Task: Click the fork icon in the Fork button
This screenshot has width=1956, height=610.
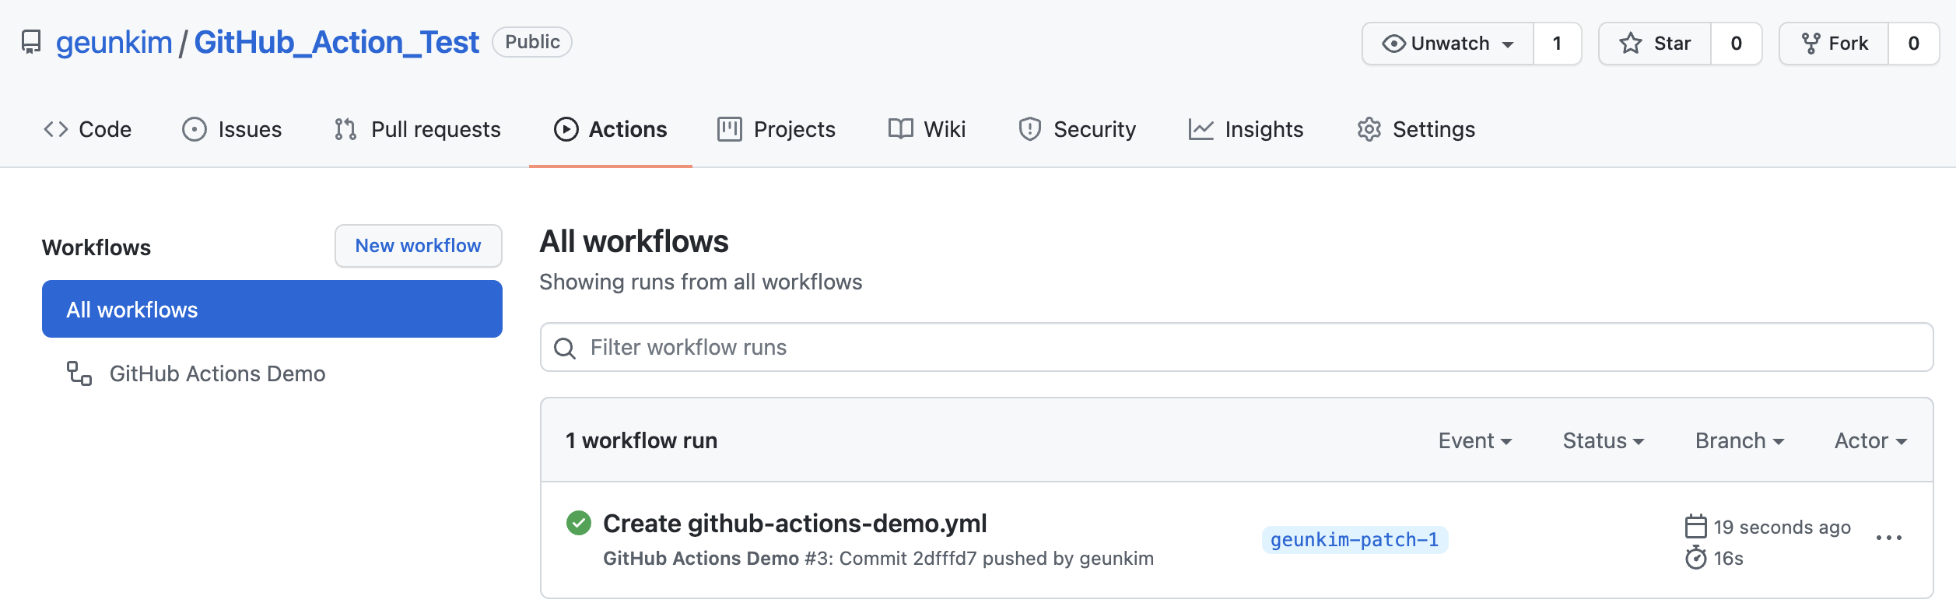Action: 1811,44
